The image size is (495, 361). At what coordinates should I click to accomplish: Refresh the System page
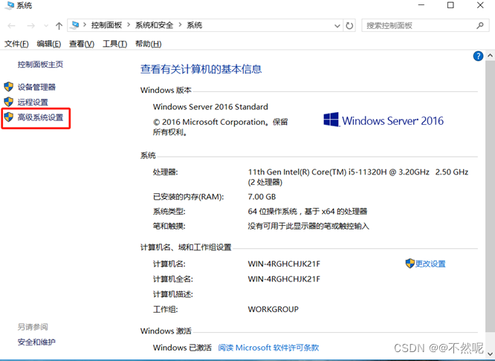tap(349, 25)
